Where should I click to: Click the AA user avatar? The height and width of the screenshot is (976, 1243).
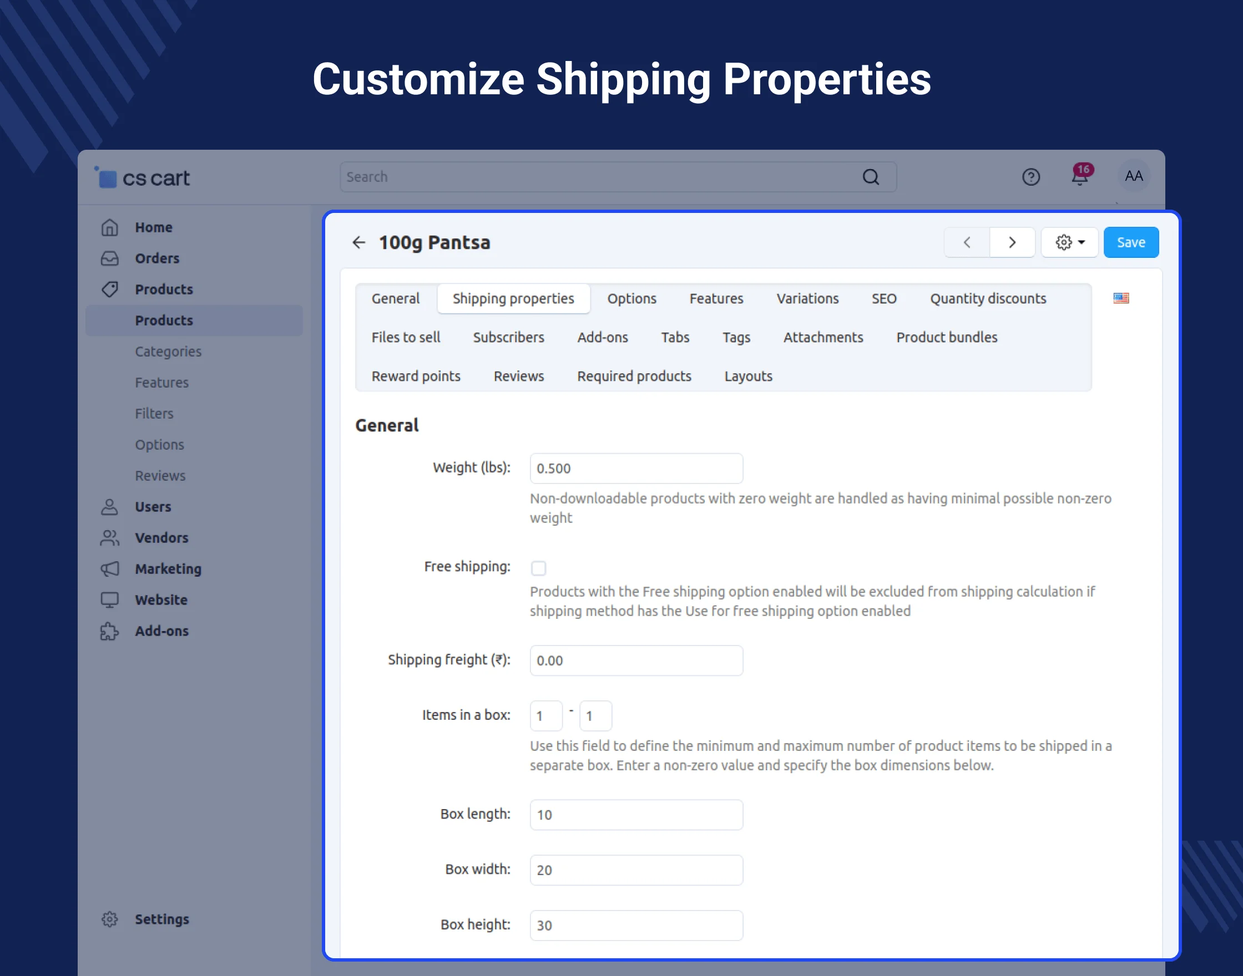point(1133,176)
